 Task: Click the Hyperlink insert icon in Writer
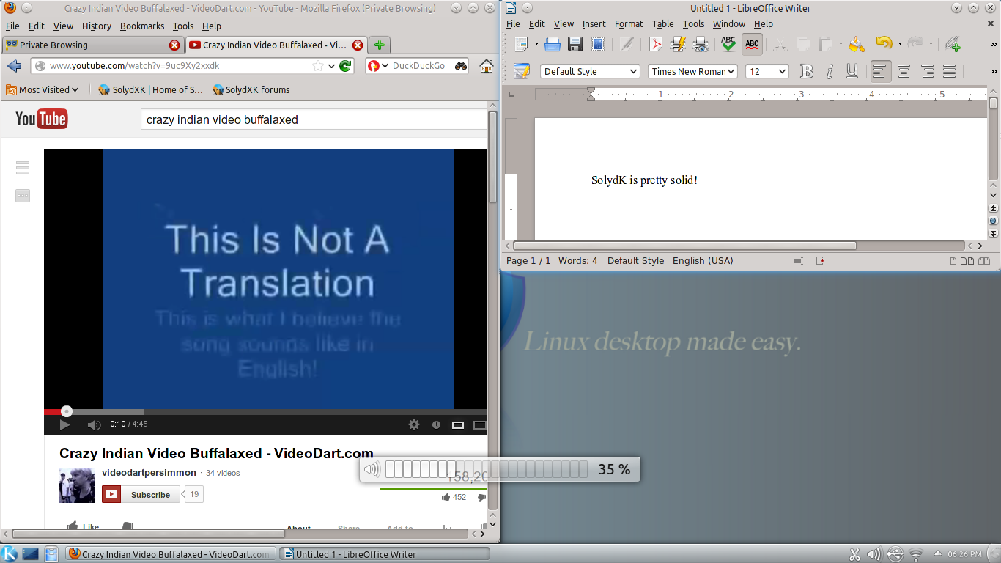pyautogui.click(x=953, y=45)
